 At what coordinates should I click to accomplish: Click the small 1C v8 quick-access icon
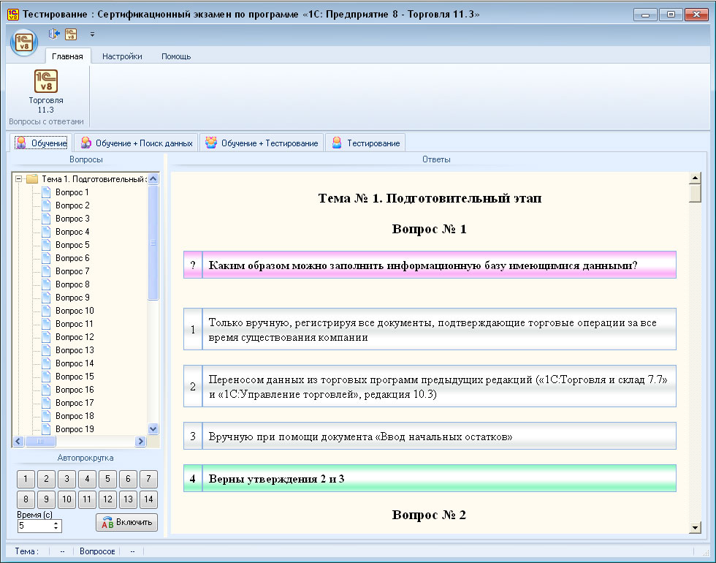click(71, 34)
